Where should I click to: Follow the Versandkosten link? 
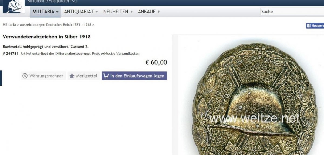pos(128,54)
